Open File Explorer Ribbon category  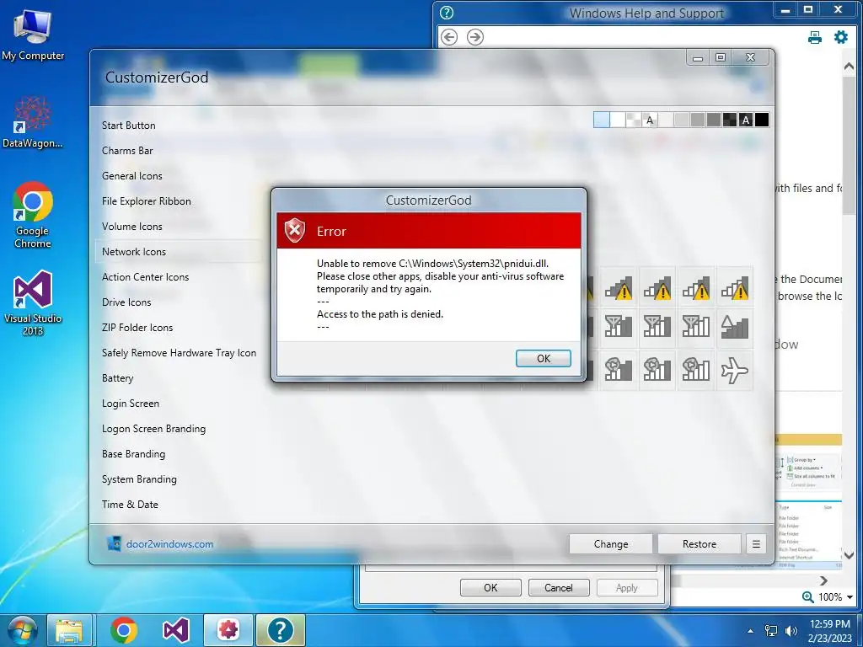[x=147, y=201]
